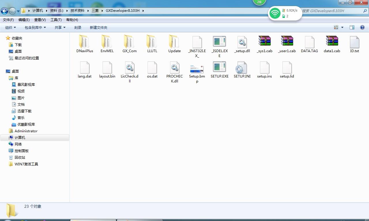Click 技术资料 in the address bar
This screenshot has height=221, width=369.
tap(78, 11)
